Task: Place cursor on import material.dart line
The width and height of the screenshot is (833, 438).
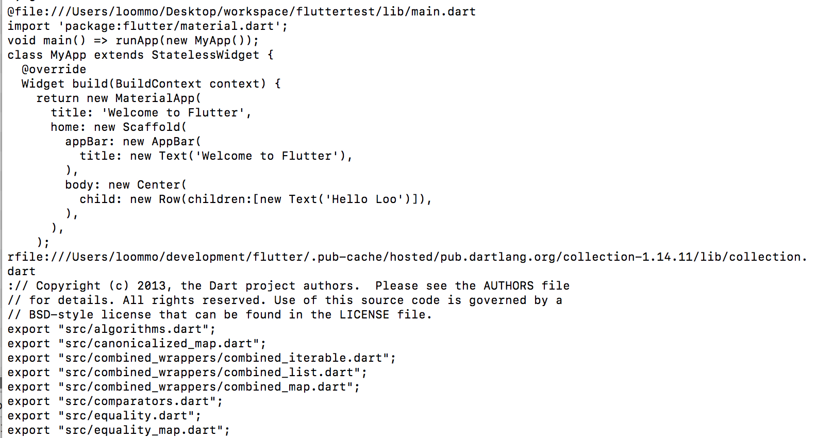Action: [x=147, y=26]
